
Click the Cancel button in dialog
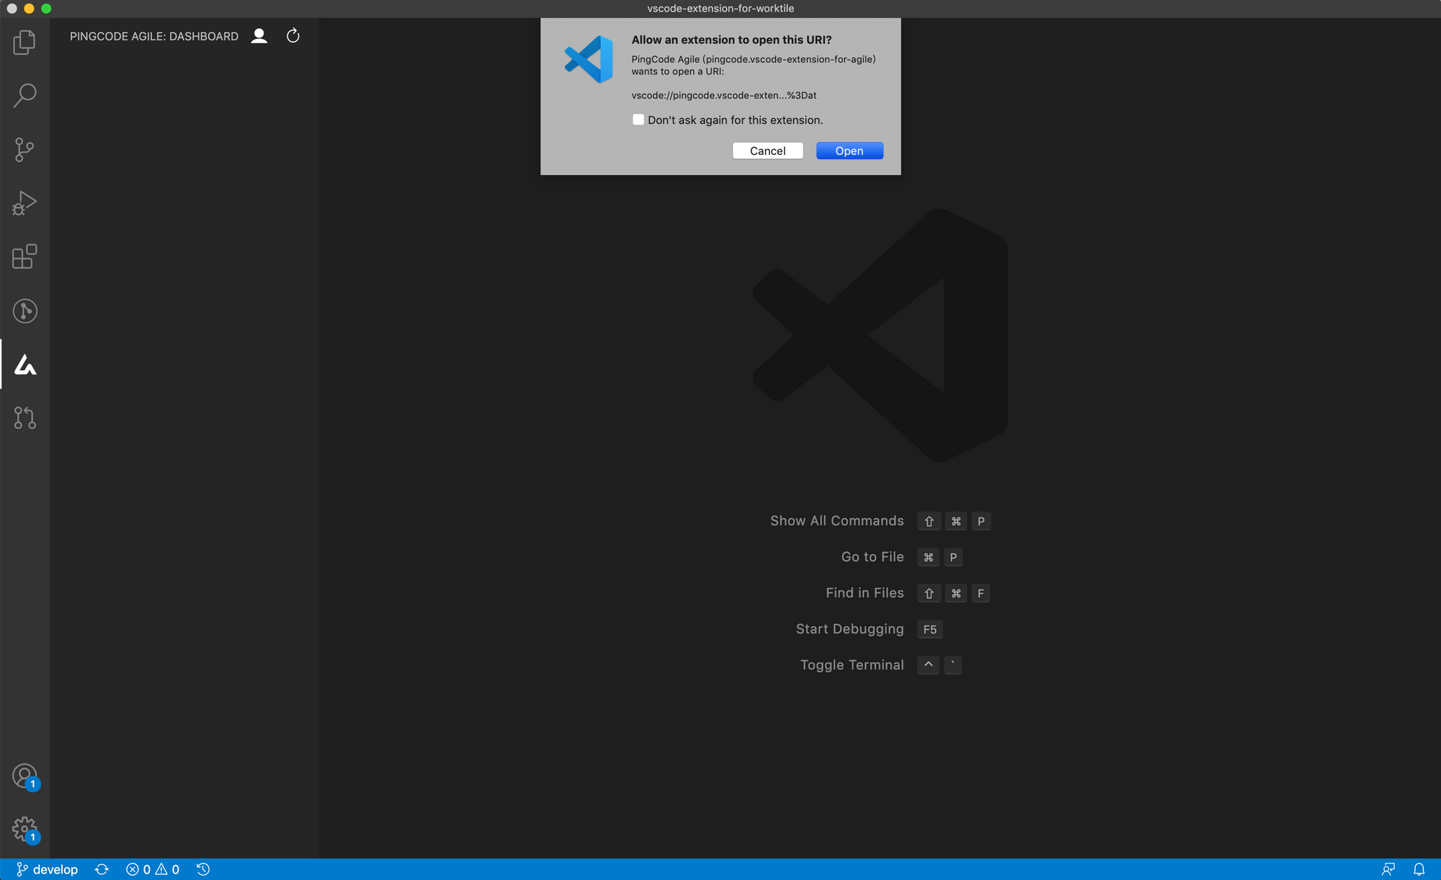tap(767, 151)
